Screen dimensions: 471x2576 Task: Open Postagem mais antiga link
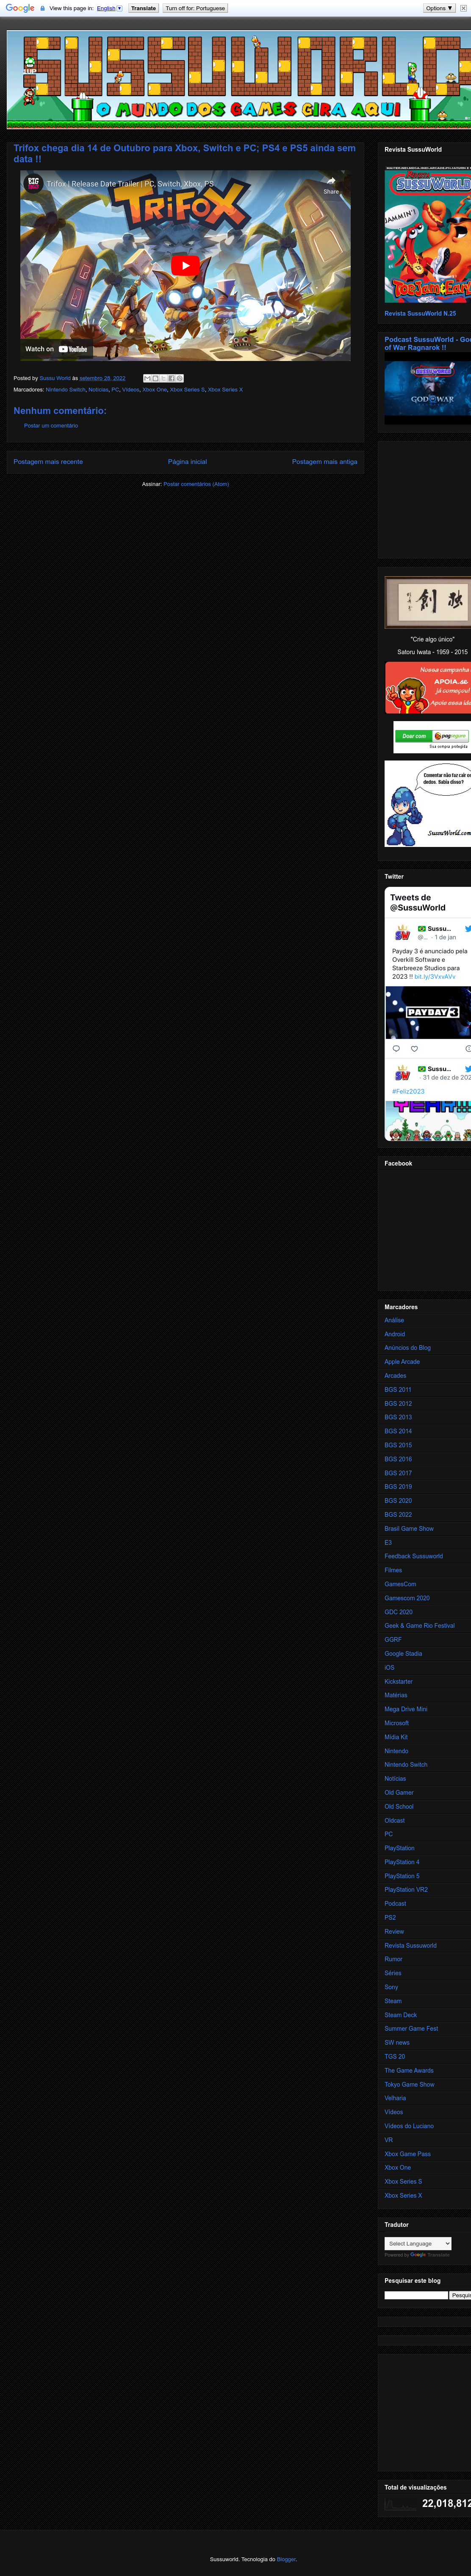(x=324, y=461)
